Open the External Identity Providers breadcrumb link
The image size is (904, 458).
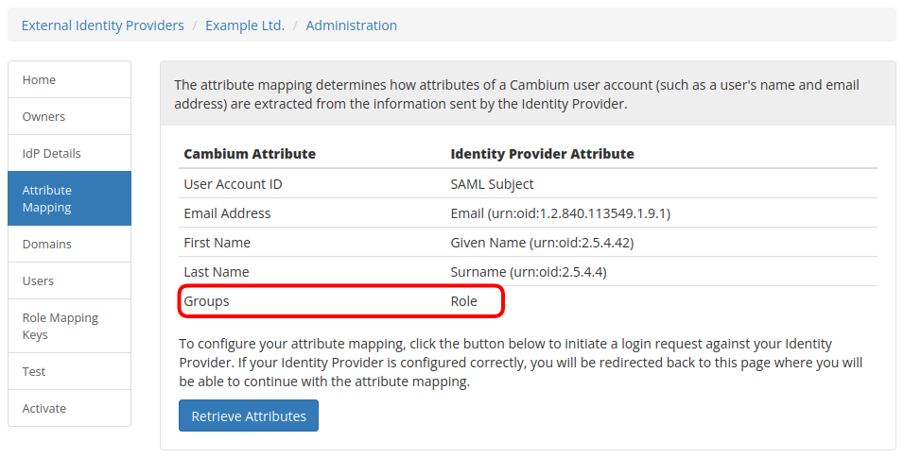pos(102,25)
